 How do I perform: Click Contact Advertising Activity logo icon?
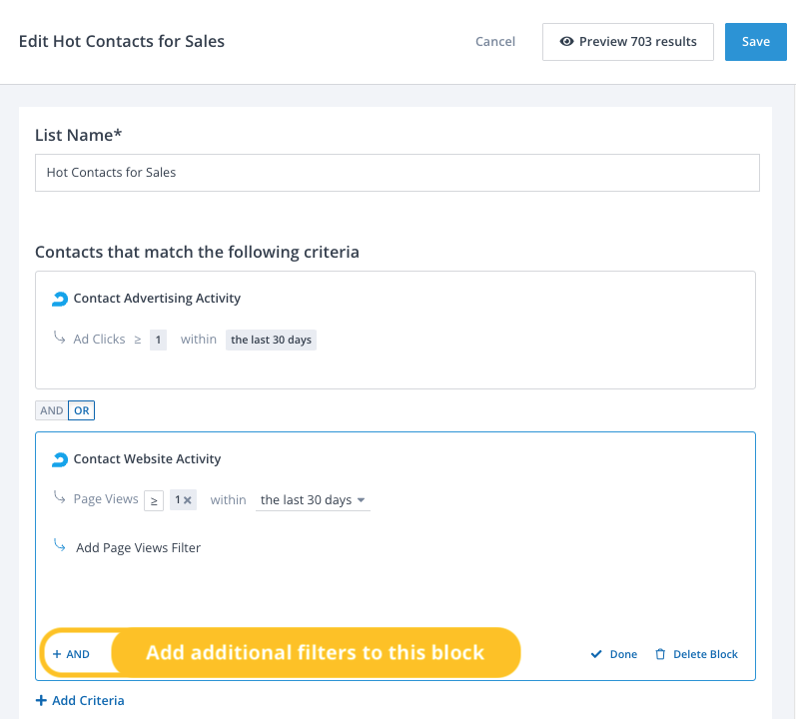coord(60,299)
